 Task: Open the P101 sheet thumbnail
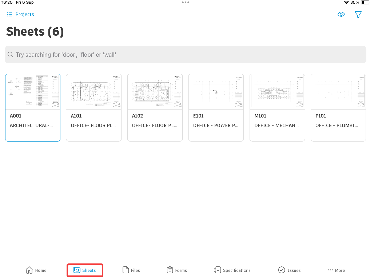point(338,92)
